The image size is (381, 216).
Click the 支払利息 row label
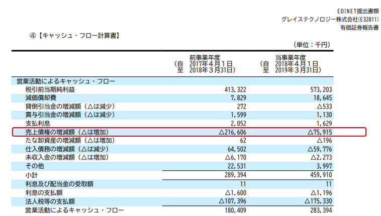tap(36, 123)
